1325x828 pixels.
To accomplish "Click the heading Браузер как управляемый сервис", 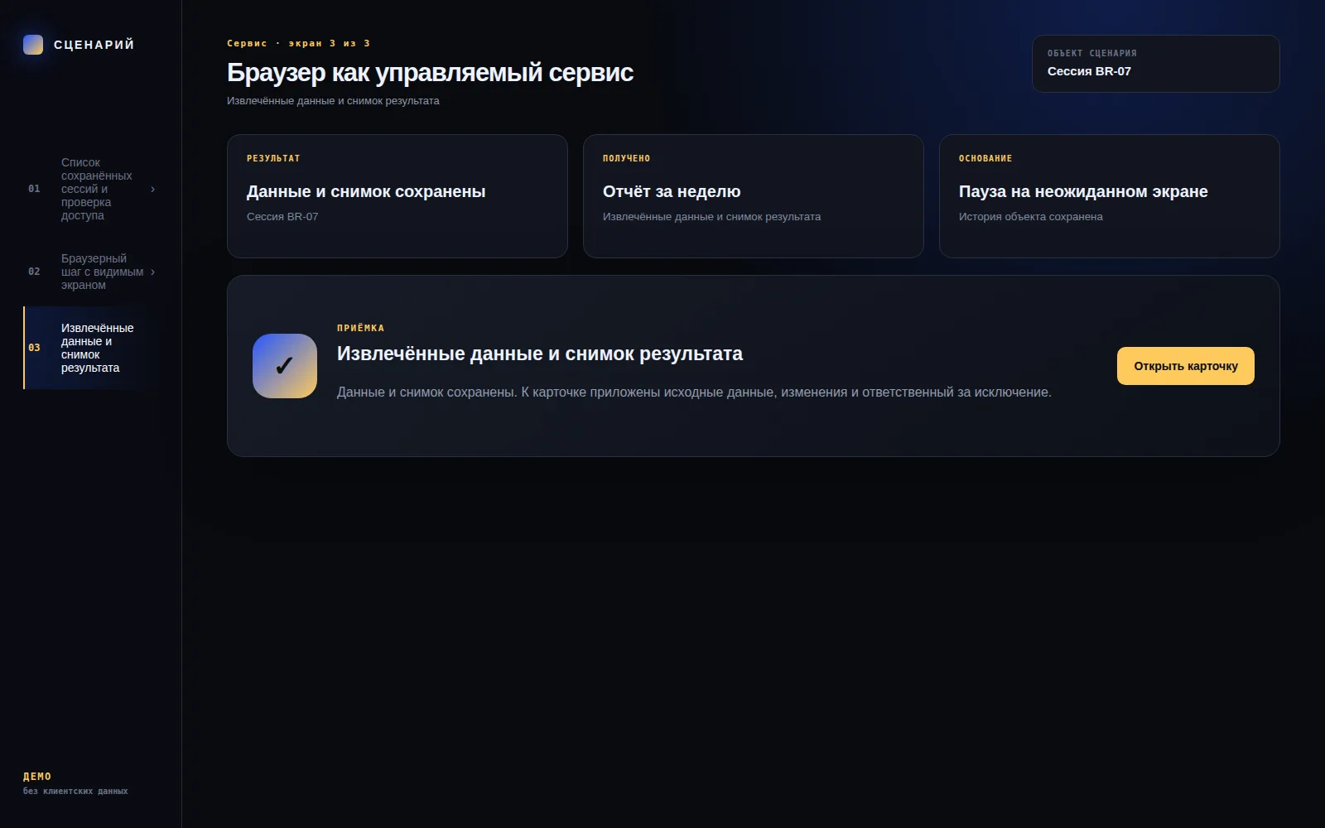I will (x=430, y=72).
